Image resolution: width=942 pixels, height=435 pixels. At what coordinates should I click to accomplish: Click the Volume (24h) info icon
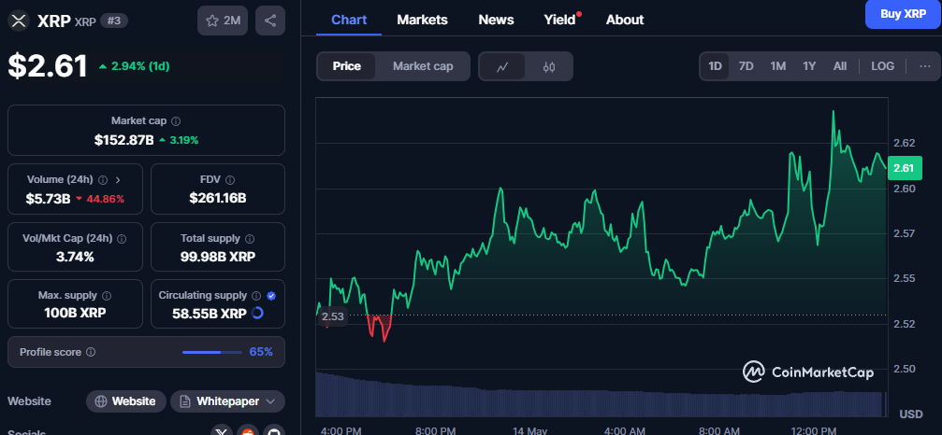coord(103,180)
